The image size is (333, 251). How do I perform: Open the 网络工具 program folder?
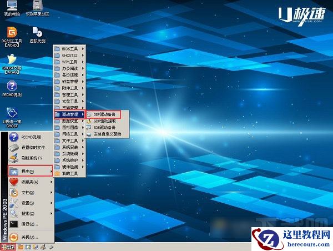[x=69, y=134]
